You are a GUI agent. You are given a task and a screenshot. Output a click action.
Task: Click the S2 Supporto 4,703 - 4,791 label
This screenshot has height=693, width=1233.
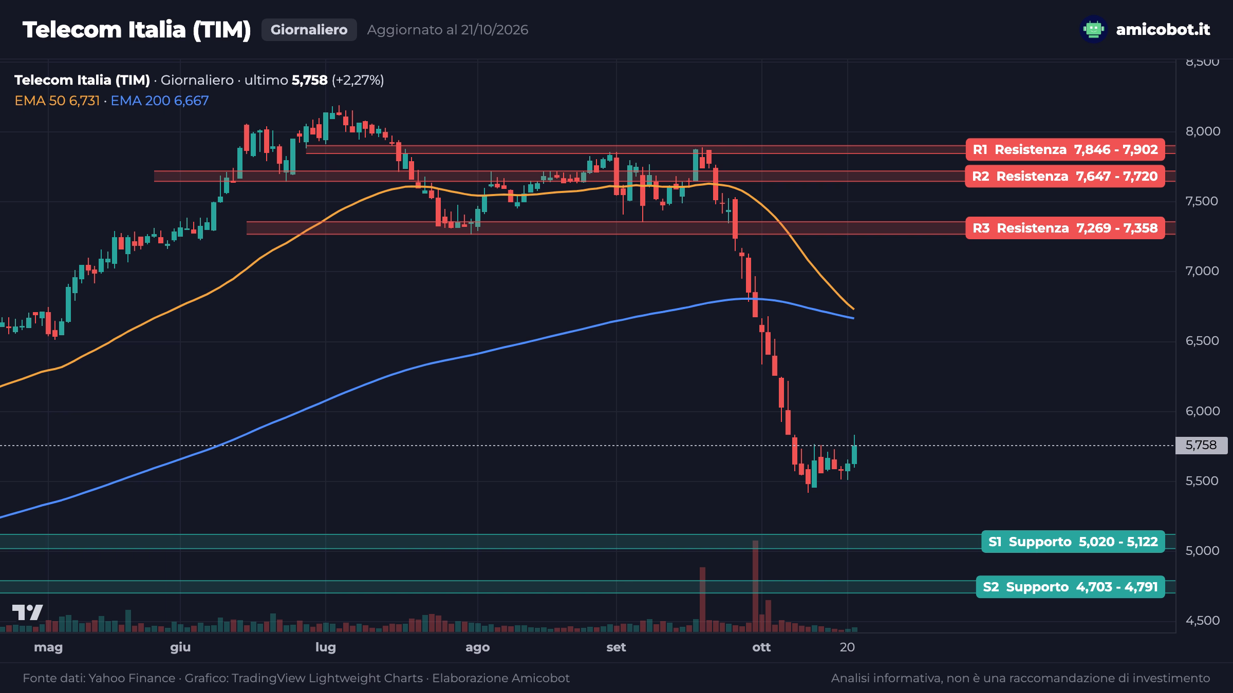click(x=1070, y=587)
